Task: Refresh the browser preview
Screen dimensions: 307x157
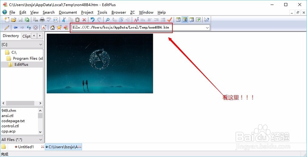Action: [29, 28]
